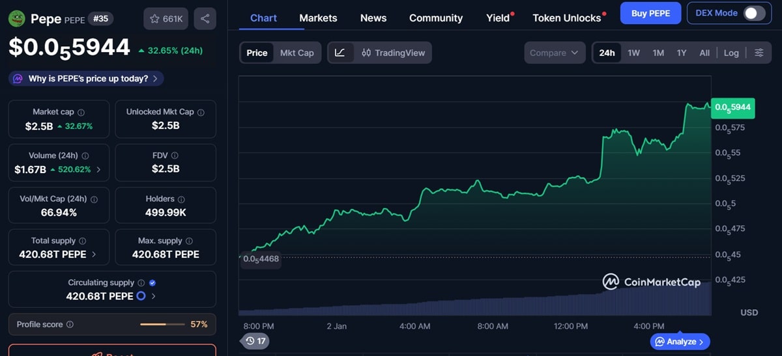The width and height of the screenshot is (782, 356).
Task: Open the Compare dropdown
Action: [x=554, y=53]
